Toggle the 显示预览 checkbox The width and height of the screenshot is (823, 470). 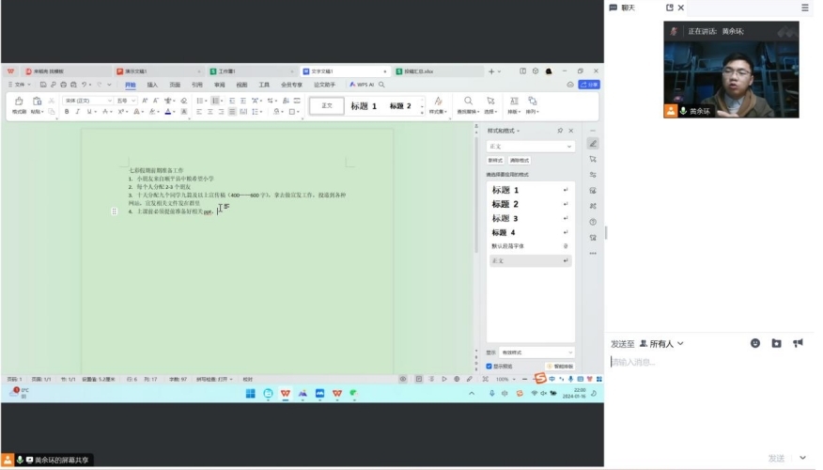coord(489,366)
